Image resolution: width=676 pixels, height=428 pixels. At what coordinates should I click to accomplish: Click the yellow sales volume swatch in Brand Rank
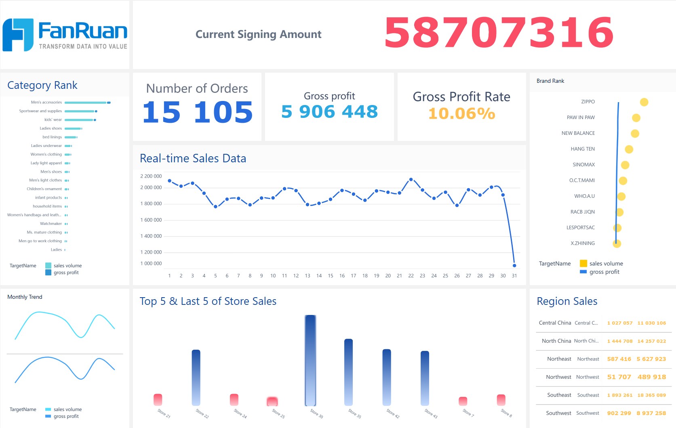(x=583, y=264)
